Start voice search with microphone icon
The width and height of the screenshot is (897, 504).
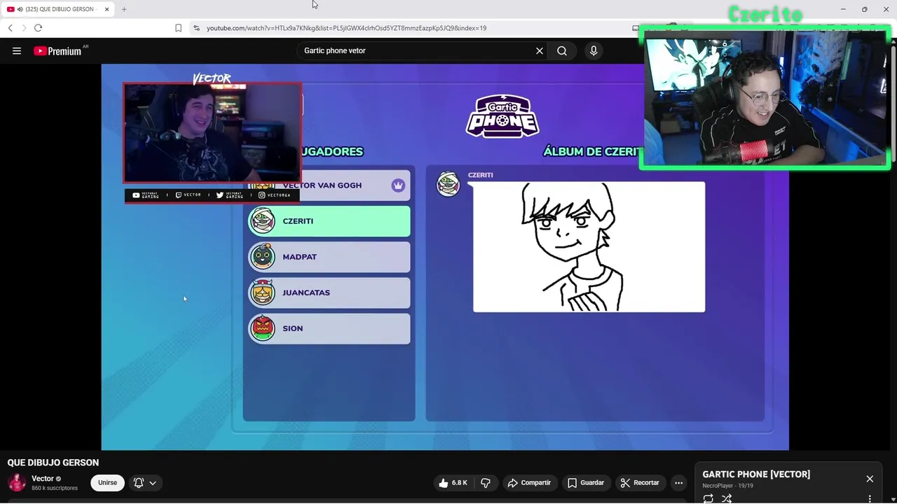pos(594,50)
